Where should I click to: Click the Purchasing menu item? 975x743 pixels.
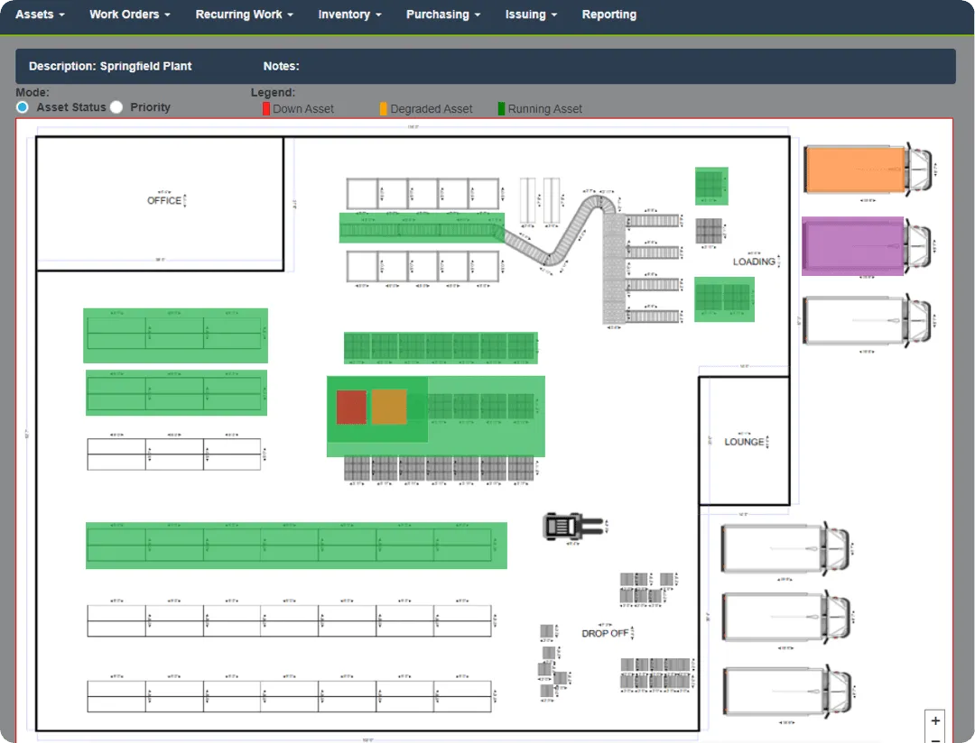[442, 14]
